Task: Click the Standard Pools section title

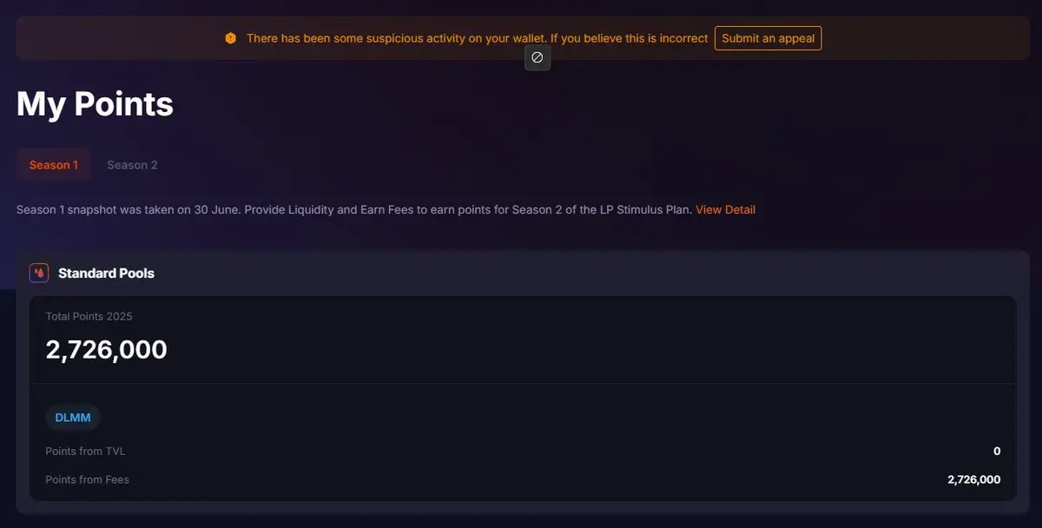Action: 106,273
